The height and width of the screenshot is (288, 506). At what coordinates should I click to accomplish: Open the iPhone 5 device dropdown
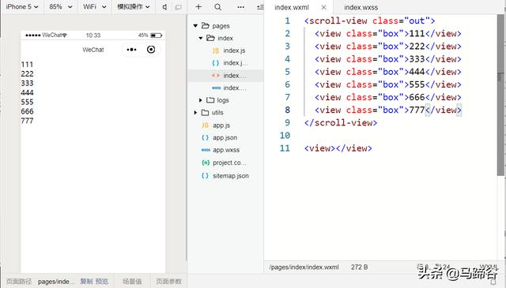(22, 7)
